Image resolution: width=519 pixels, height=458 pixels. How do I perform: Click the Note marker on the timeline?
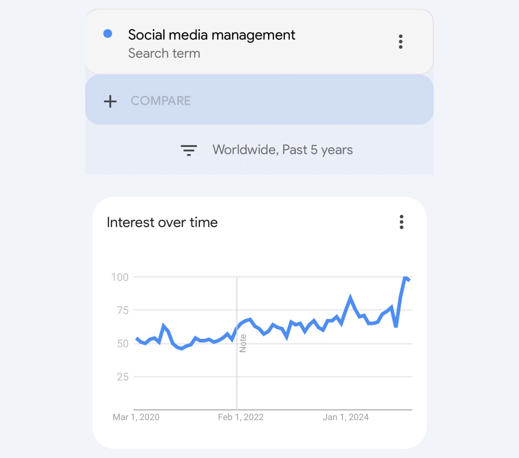(x=243, y=343)
